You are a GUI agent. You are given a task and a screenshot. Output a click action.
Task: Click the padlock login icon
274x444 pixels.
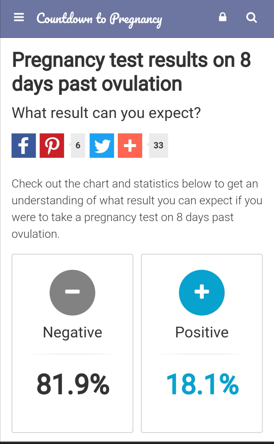coord(222,17)
